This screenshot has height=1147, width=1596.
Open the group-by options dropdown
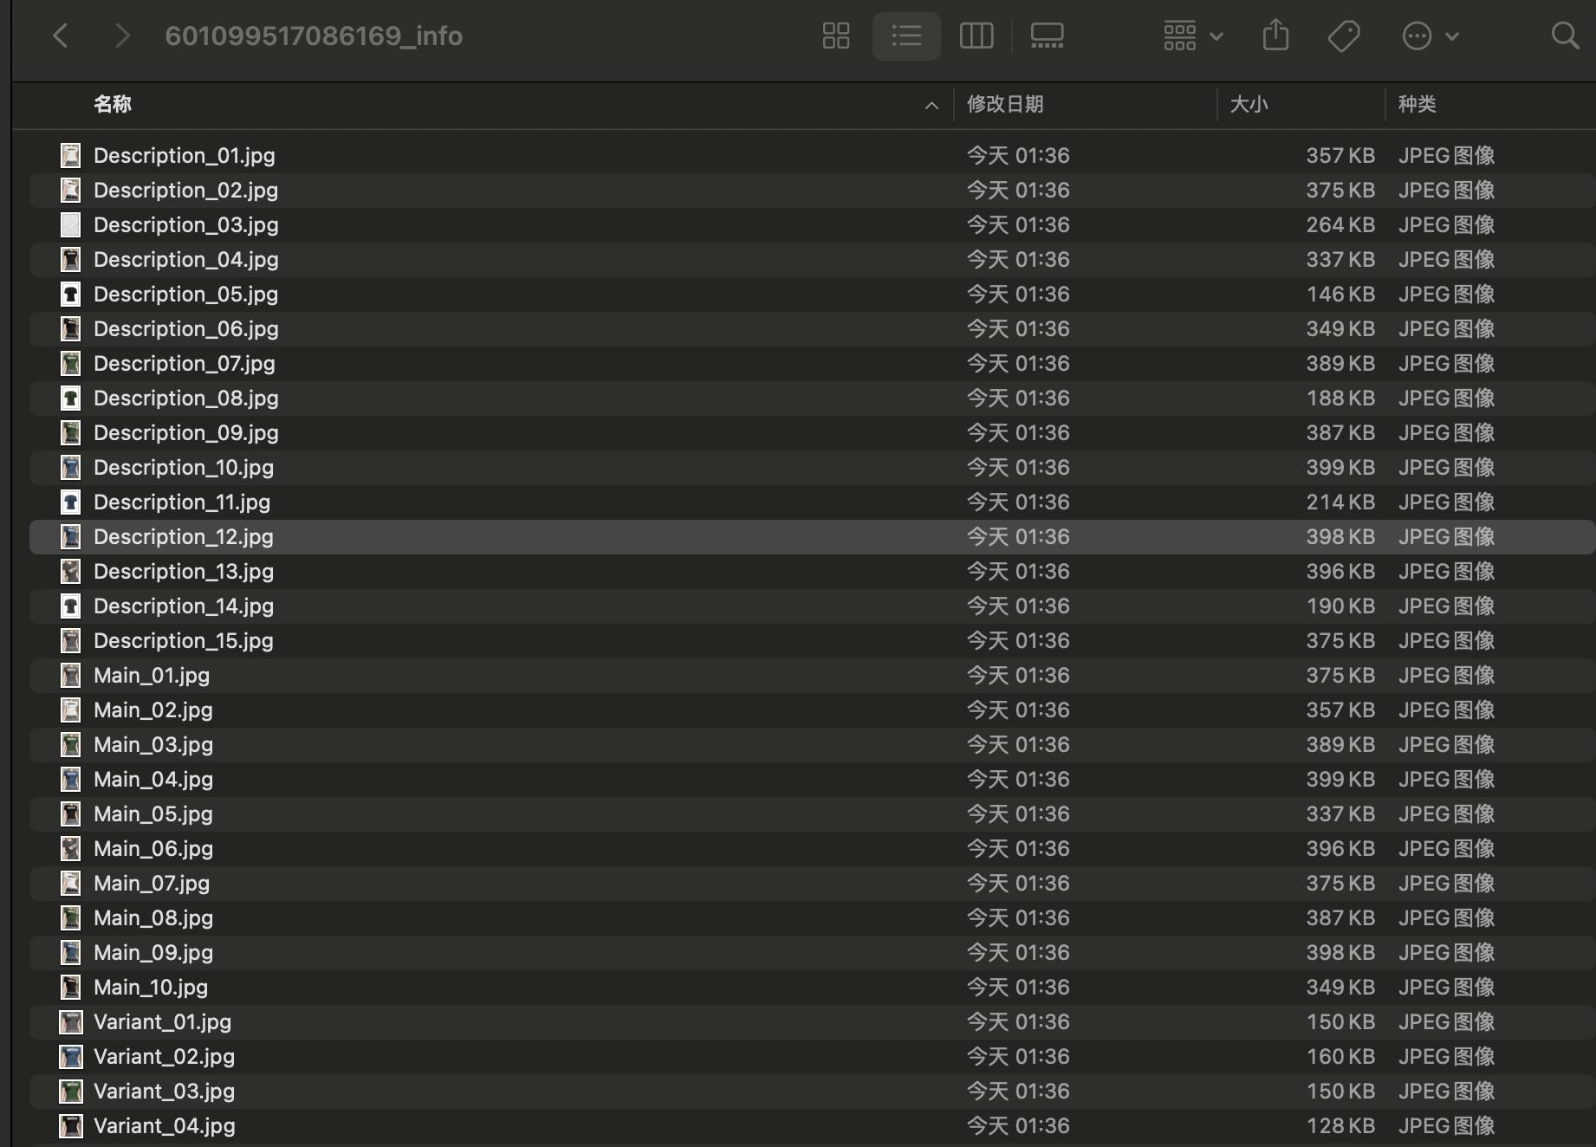(x=1193, y=36)
